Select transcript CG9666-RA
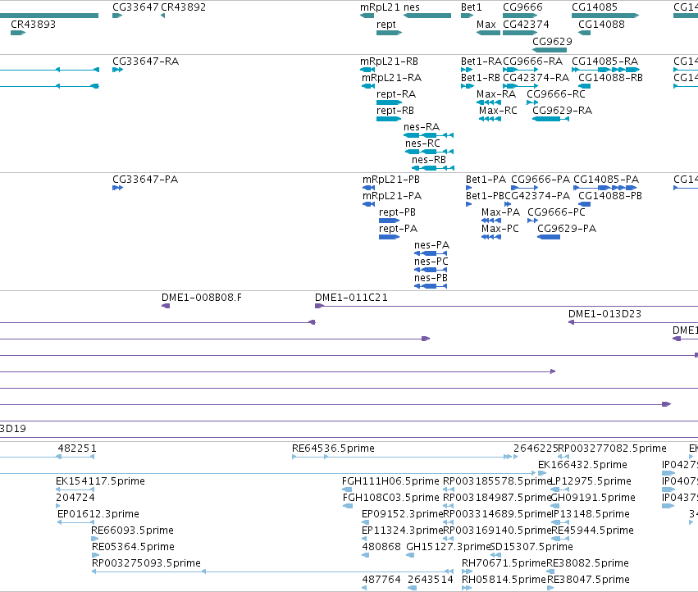The width and height of the screenshot is (698, 592). (520, 70)
